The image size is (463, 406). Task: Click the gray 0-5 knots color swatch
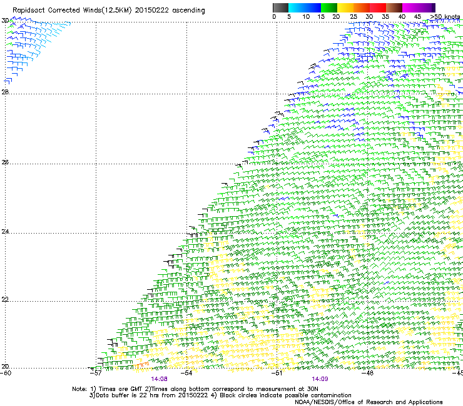(280, 7)
